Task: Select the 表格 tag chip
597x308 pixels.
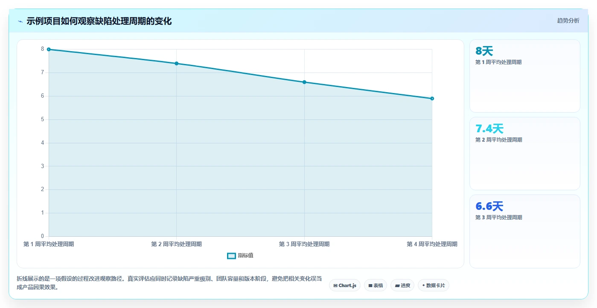Action: coord(376,285)
